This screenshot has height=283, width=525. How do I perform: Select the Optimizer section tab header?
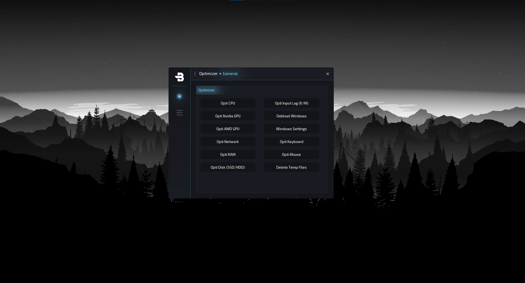click(207, 90)
